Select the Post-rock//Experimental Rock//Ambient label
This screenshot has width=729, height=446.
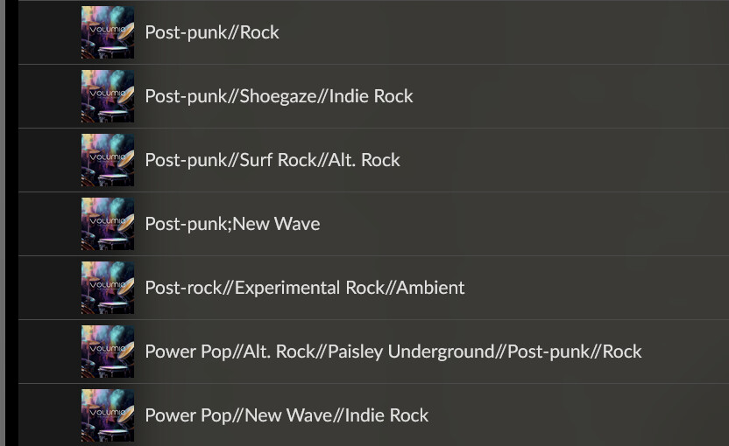point(305,288)
